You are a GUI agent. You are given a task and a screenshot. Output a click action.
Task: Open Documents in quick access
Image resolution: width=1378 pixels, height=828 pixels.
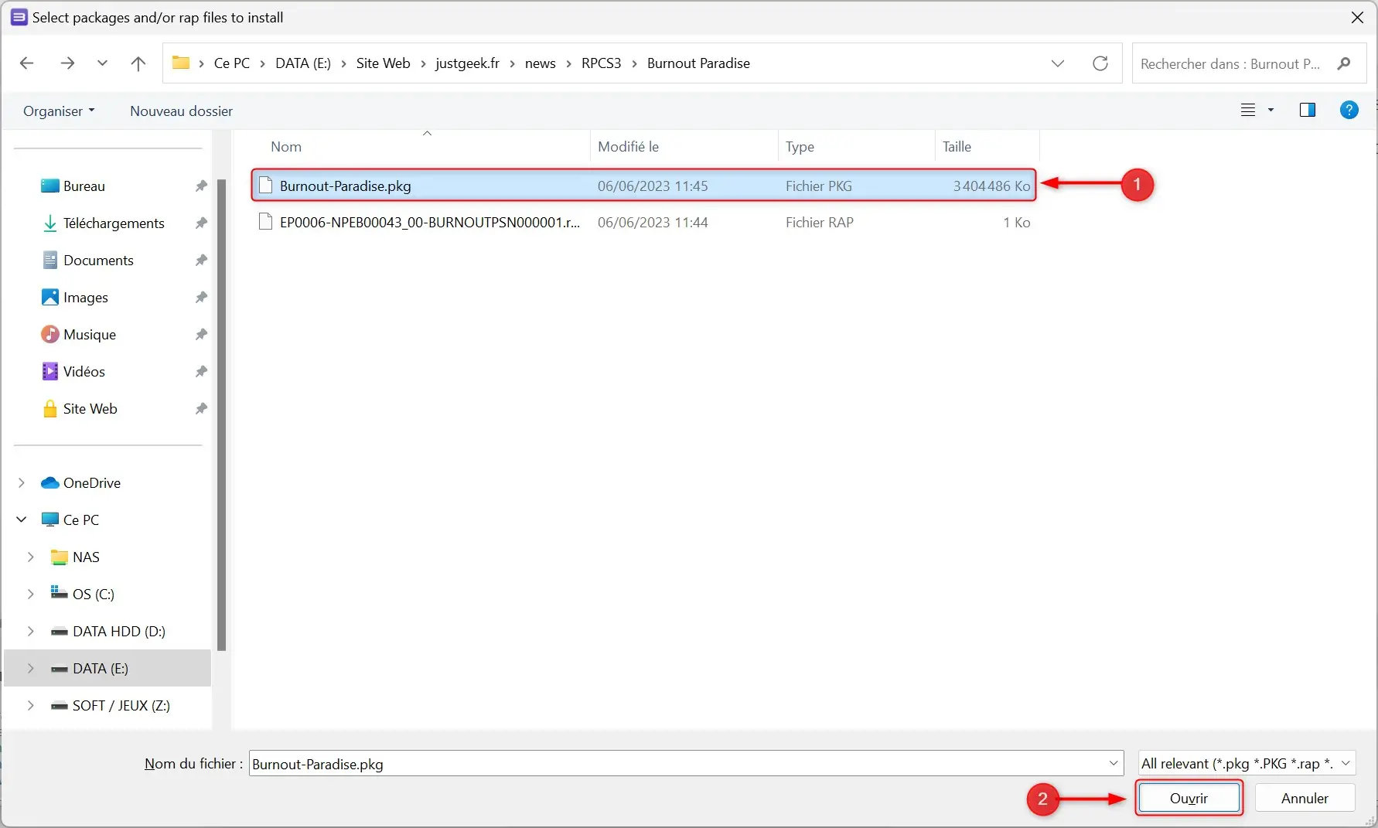point(98,260)
